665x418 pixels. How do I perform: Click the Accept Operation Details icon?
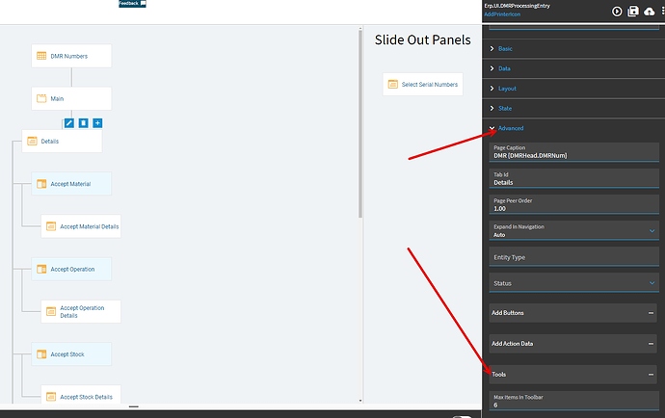(51, 312)
